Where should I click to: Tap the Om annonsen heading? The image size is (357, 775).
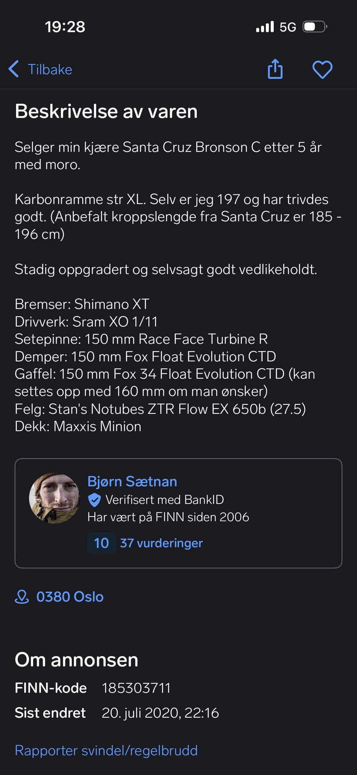[77, 660]
